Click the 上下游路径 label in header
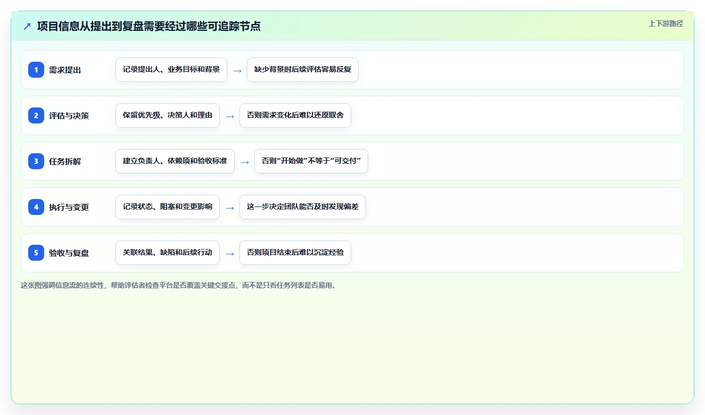 click(666, 23)
